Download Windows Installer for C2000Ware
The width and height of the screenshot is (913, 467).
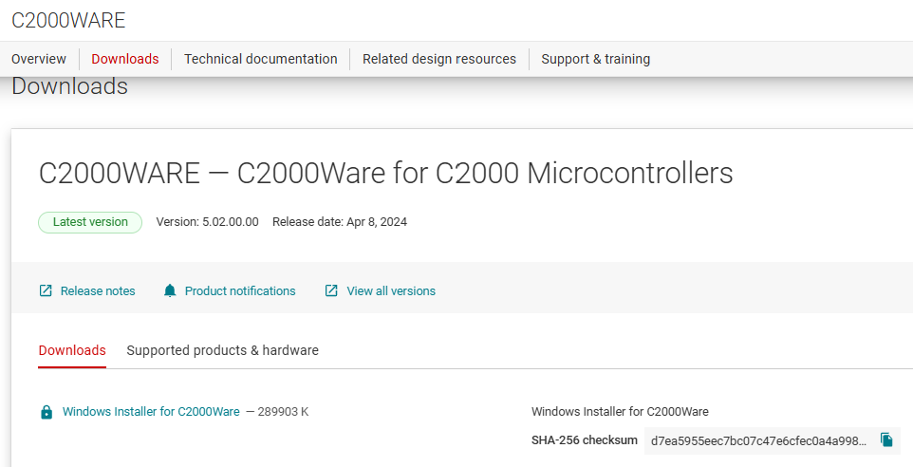[151, 412]
